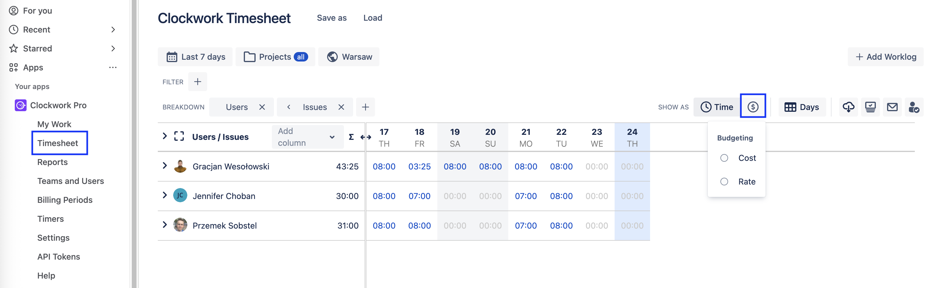This screenshot has width=937, height=288.
Task: Click the envelope email icon
Action: click(892, 107)
